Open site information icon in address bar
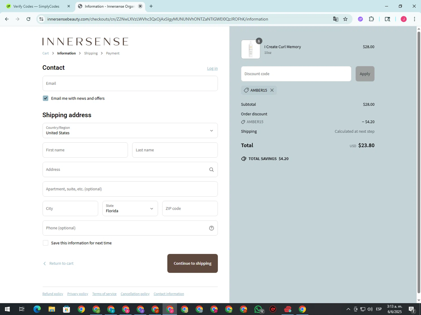 pyautogui.click(x=41, y=19)
